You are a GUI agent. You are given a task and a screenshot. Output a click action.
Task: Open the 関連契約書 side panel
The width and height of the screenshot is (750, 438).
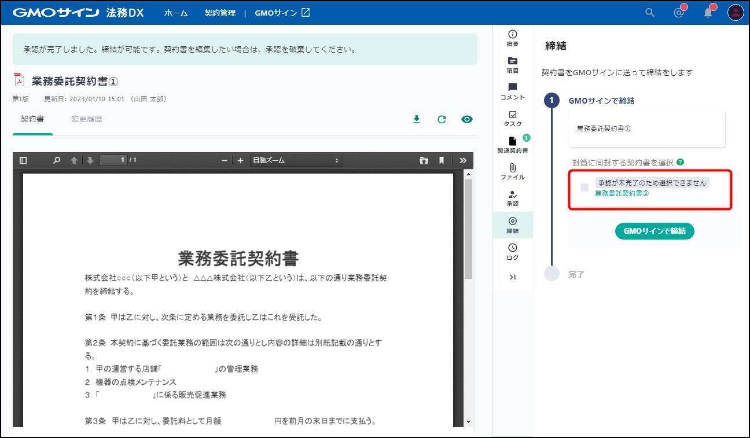pos(512,145)
